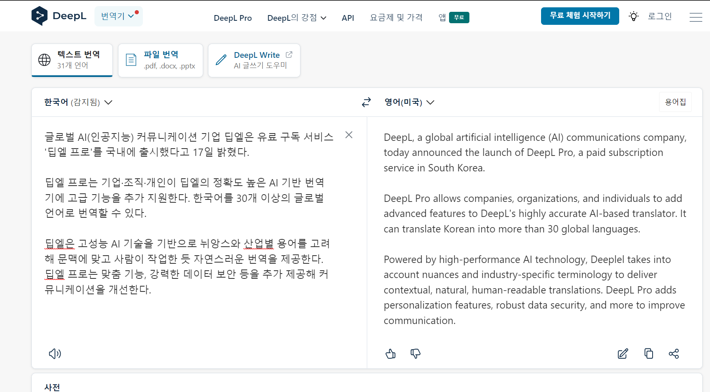The image size is (710, 392).
Task: Open DeepL Pro menu link
Action: [x=233, y=18]
